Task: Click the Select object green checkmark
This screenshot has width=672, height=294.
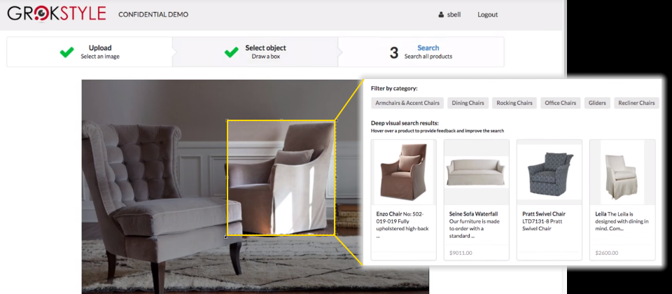Action: (x=232, y=52)
